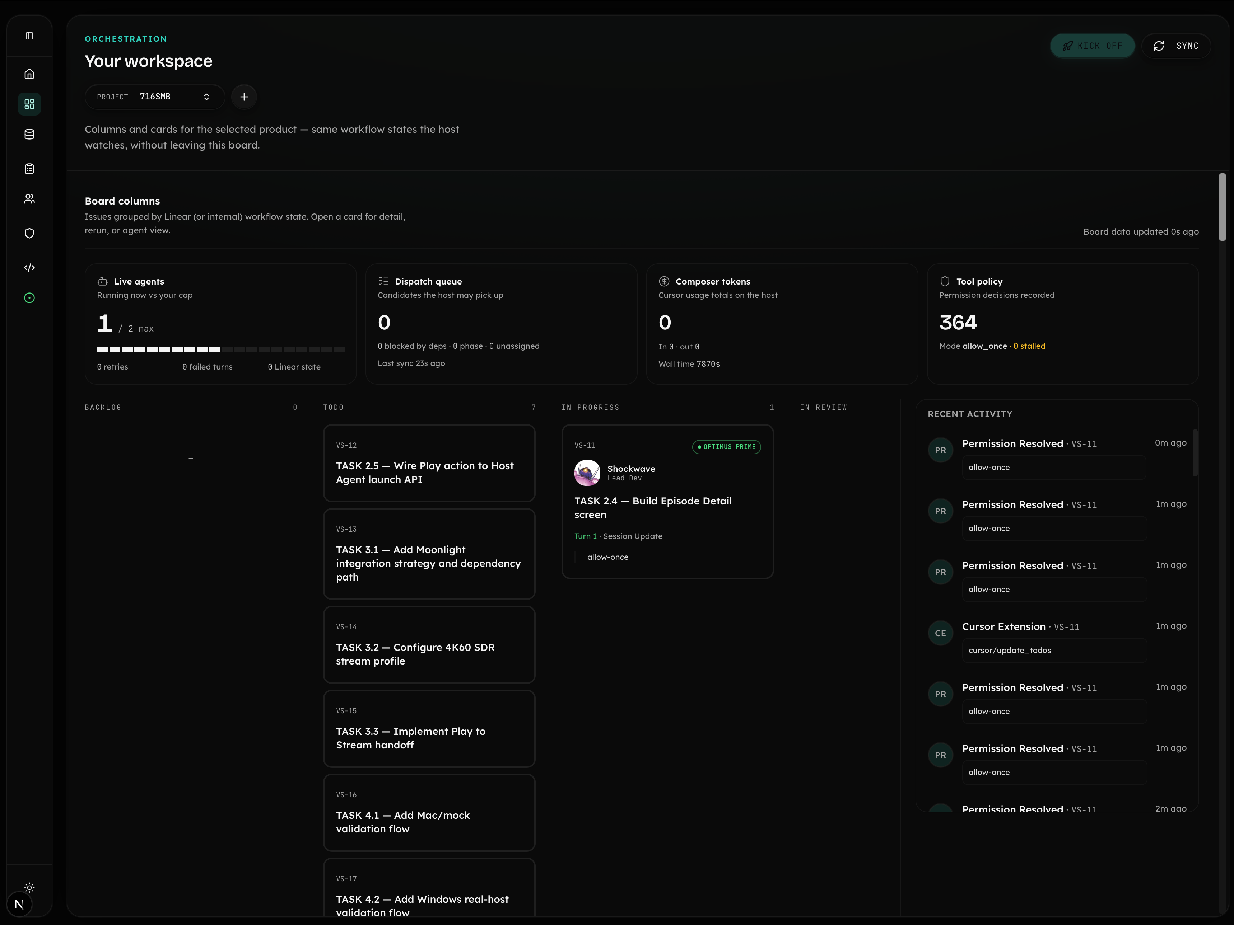This screenshot has height=925, width=1234.
Task: Open card VS-14 Task 3.2
Action: (429, 645)
